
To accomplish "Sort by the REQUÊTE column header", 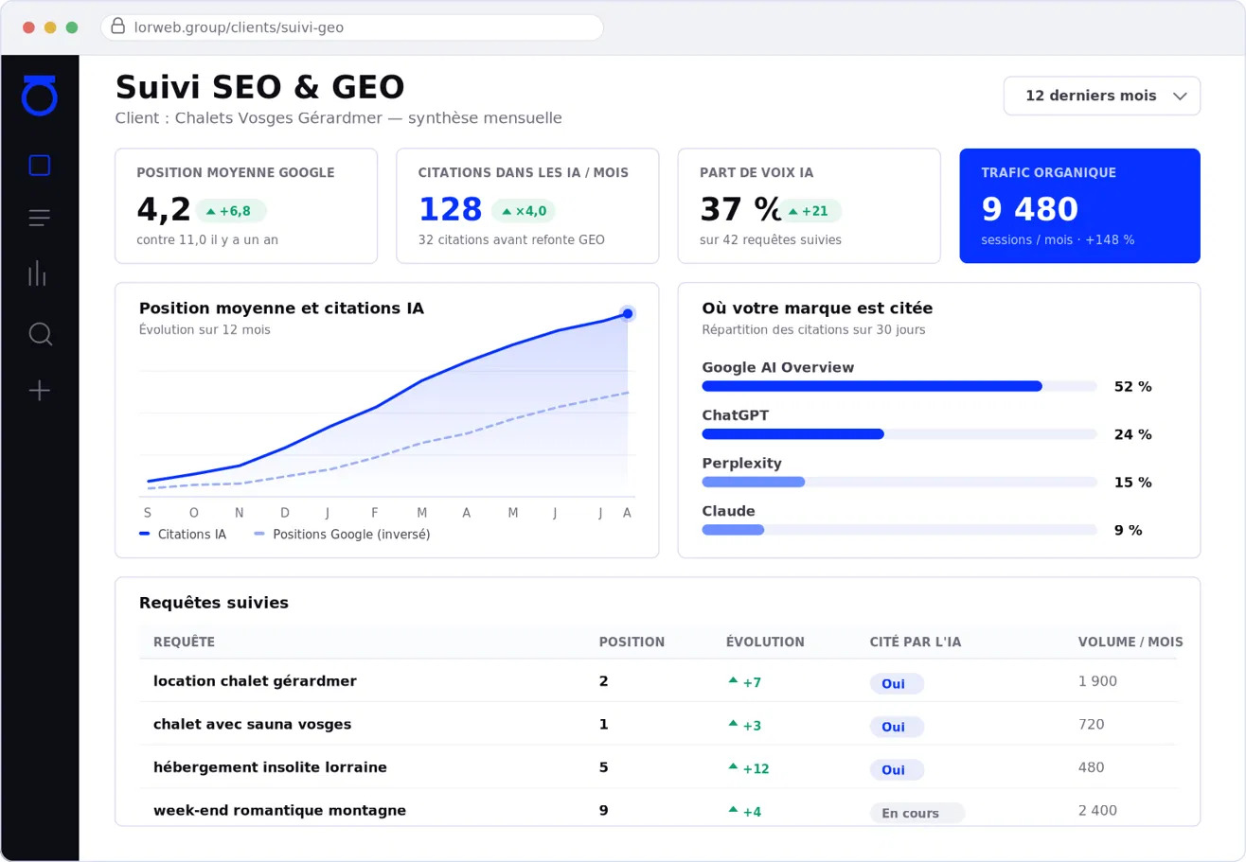I will 184,642.
